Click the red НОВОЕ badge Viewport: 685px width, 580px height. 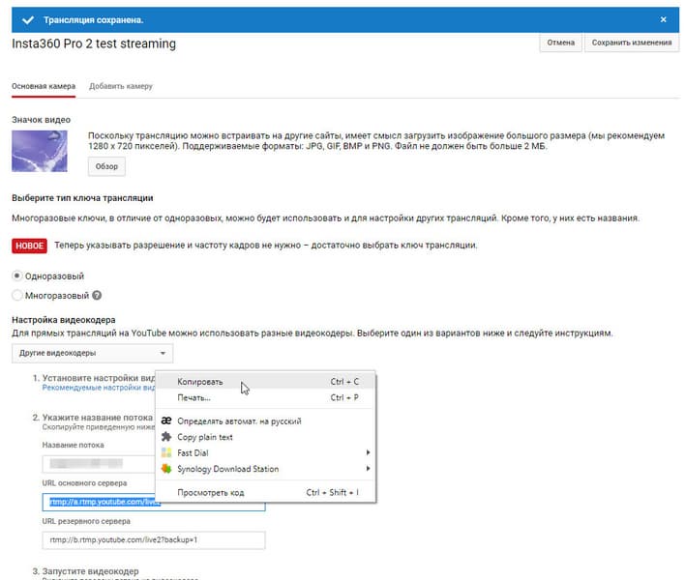(29, 246)
